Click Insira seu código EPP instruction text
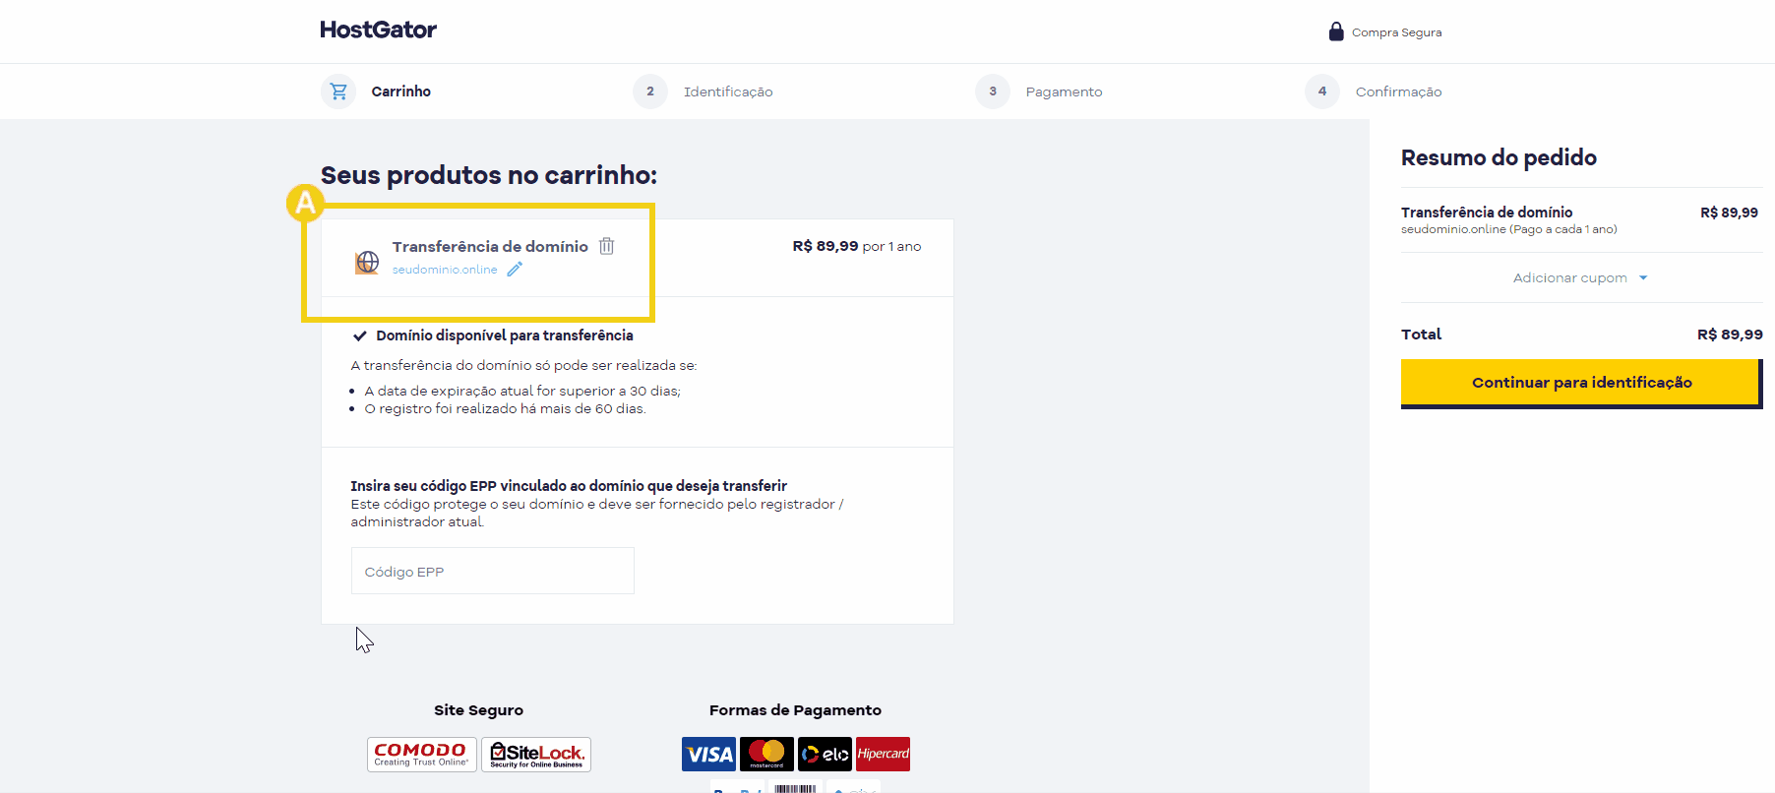 (569, 486)
